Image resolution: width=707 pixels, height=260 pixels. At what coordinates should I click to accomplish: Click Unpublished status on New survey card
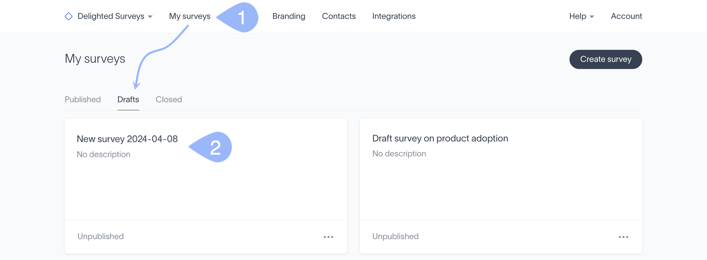[101, 236]
